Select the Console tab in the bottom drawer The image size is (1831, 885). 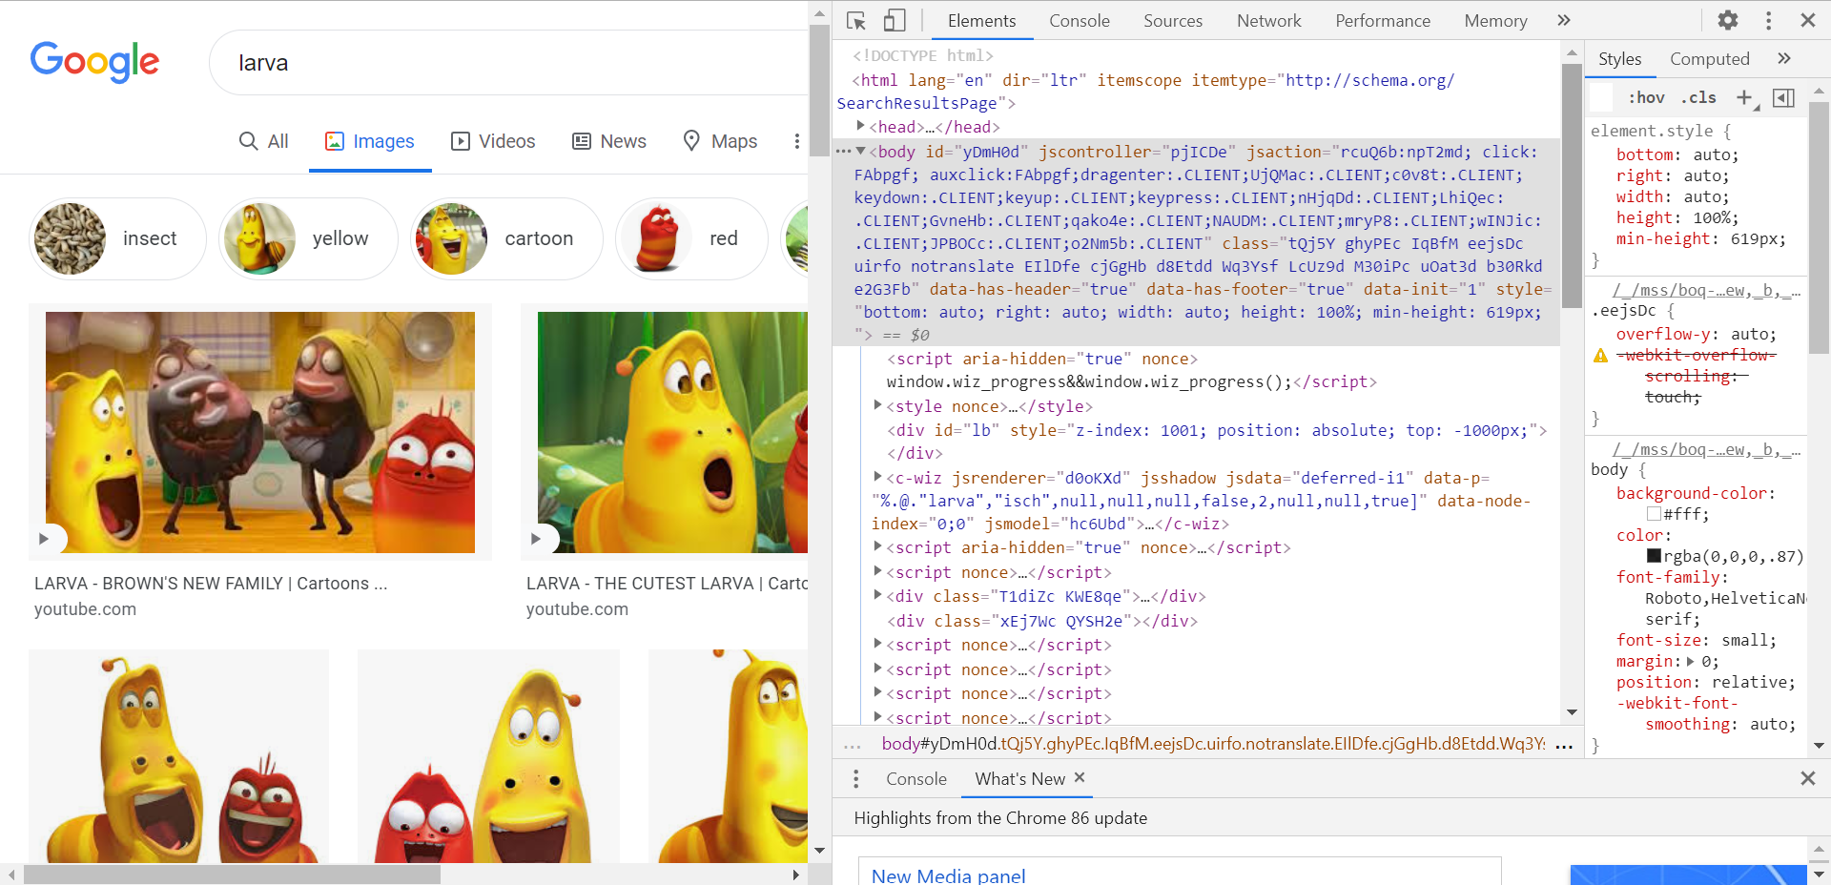pyautogui.click(x=916, y=779)
